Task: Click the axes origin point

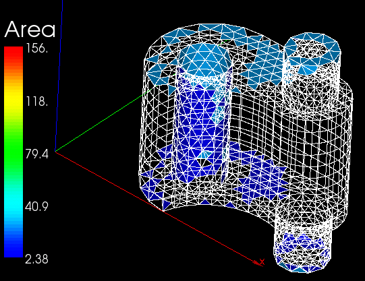Action: coord(55,152)
